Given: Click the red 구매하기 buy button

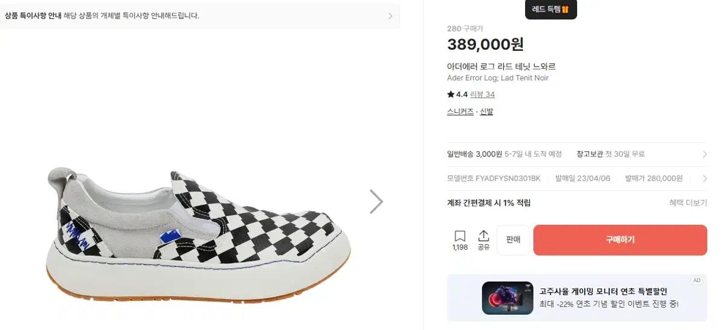Looking at the screenshot, I should [x=620, y=240].
